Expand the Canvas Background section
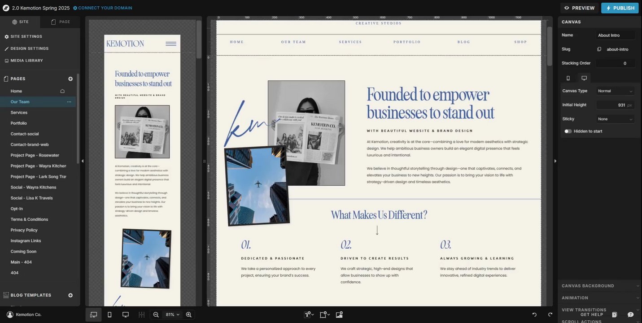 point(600,286)
